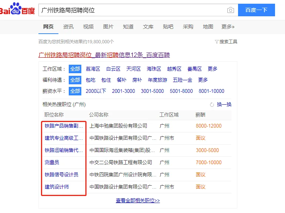285x213 pixels.
Task: Click the result count text 19,800,000个
Action: [x=101, y=42]
